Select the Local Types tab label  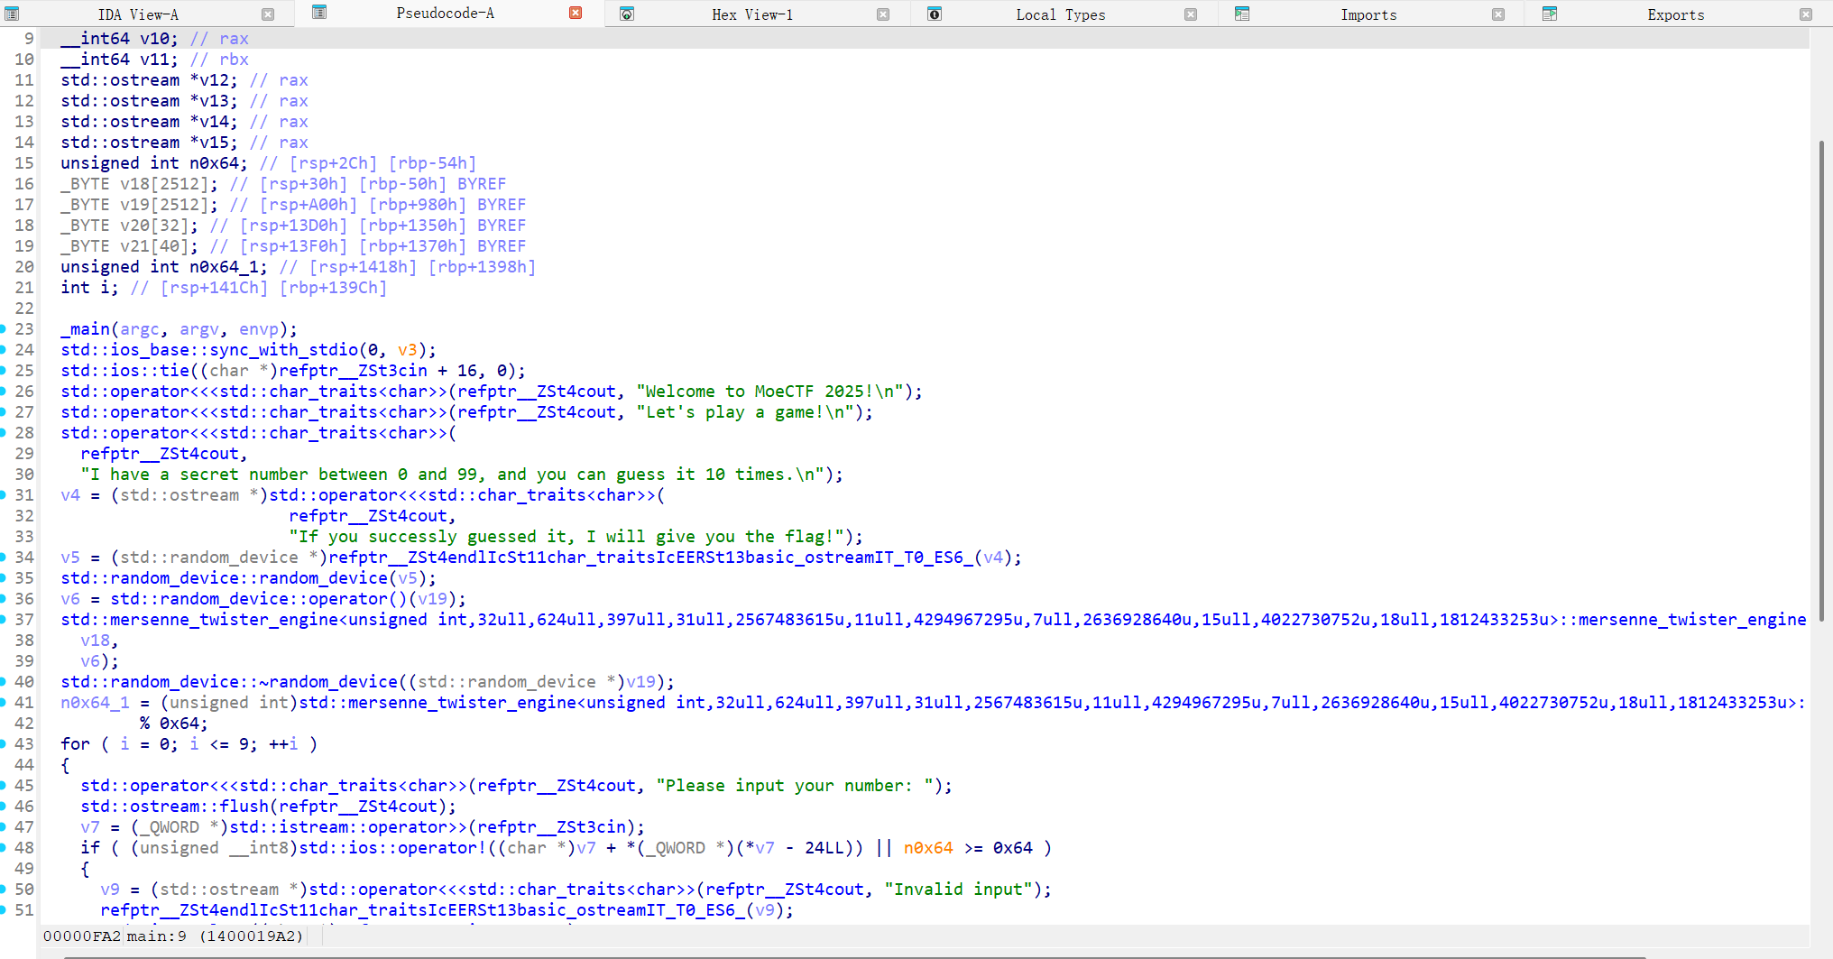[x=1060, y=14]
